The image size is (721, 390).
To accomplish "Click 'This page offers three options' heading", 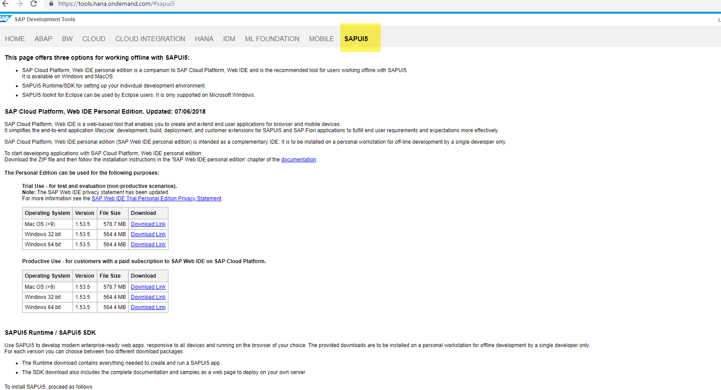I will click(97, 57).
